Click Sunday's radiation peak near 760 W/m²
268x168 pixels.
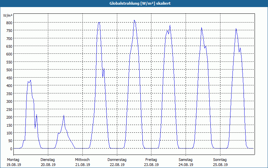pyautogui.click(x=236, y=29)
